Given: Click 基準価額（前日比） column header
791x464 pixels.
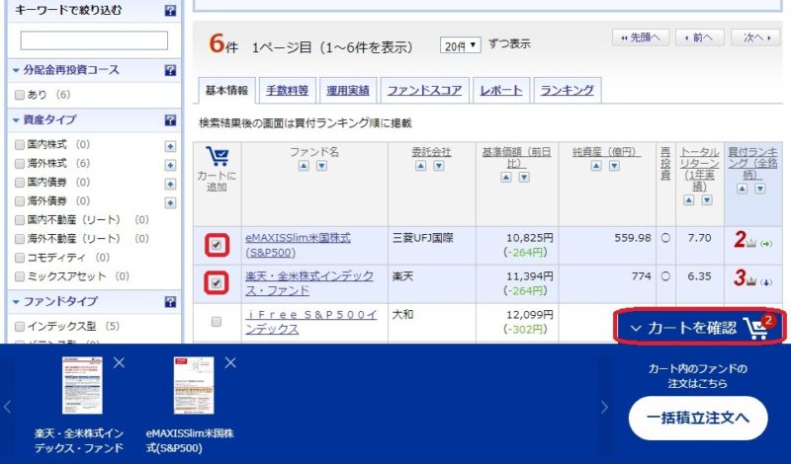Looking at the screenshot, I should [x=516, y=158].
